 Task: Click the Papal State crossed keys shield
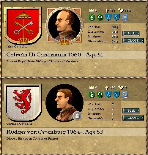pyautogui.click(x=23, y=25)
